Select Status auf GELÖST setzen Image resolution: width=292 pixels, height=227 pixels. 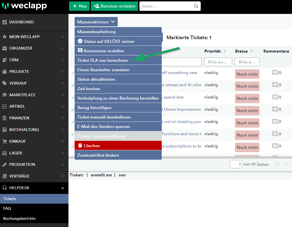coord(118,41)
